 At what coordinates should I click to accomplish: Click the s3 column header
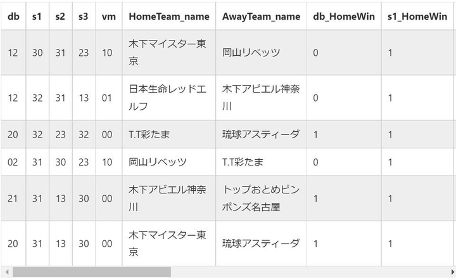click(x=84, y=17)
